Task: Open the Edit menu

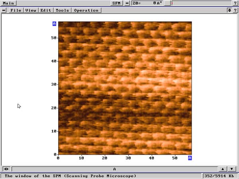Action: pyautogui.click(x=45, y=10)
